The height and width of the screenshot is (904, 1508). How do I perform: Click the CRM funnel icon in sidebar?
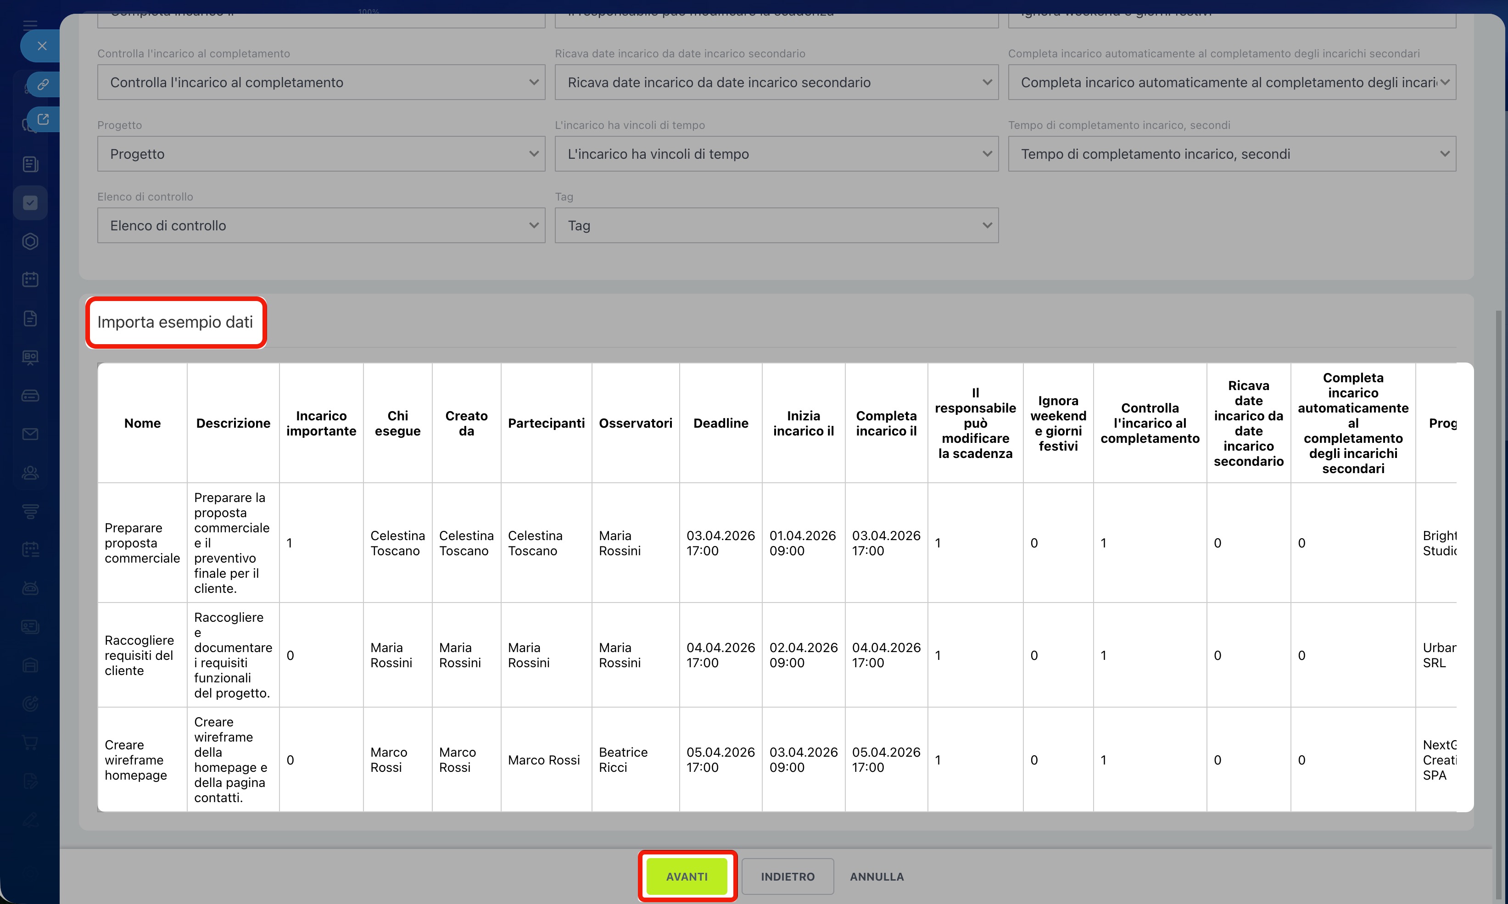(x=30, y=511)
